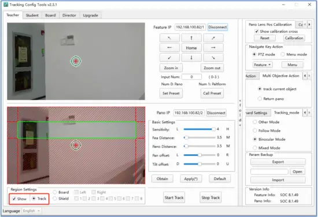318x217 pixels.
Task: Click Apply(*) button
Action: pos(191,179)
